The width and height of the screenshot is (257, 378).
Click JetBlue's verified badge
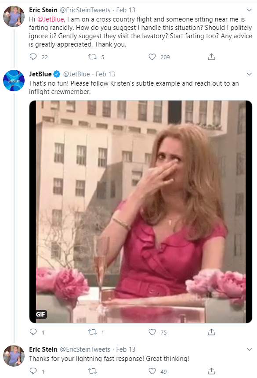(x=56, y=74)
